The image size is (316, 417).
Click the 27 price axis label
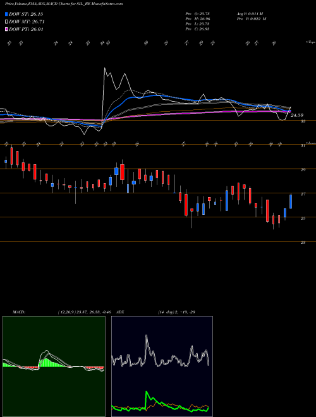tap(303, 194)
